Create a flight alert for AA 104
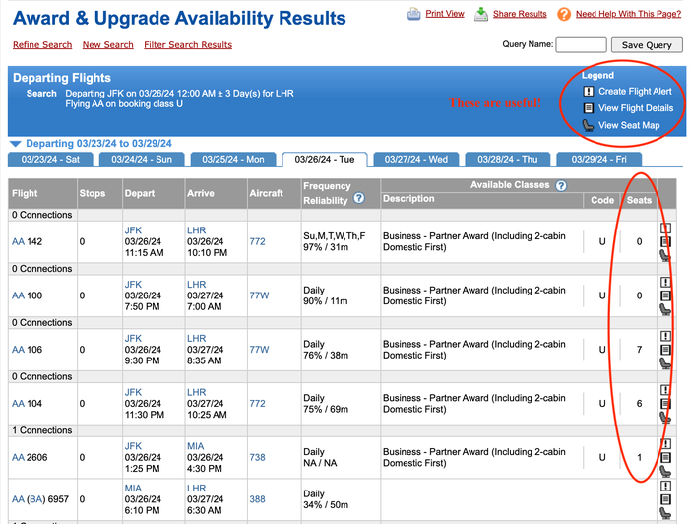This screenshot has height=524, width=689. (665, 390)
